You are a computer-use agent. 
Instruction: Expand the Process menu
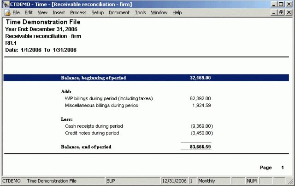point(78,12)
